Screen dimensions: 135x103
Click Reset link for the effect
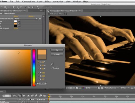point(16,16)
